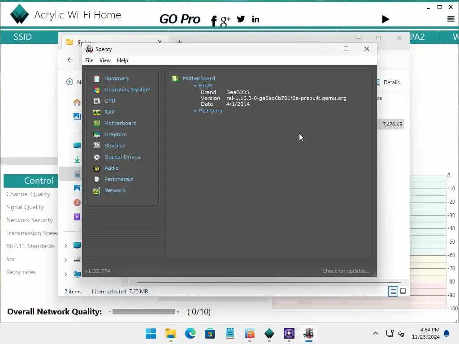Click the File Explorer horizontal scrollbar
459x344 pixels.
point(269,283)
